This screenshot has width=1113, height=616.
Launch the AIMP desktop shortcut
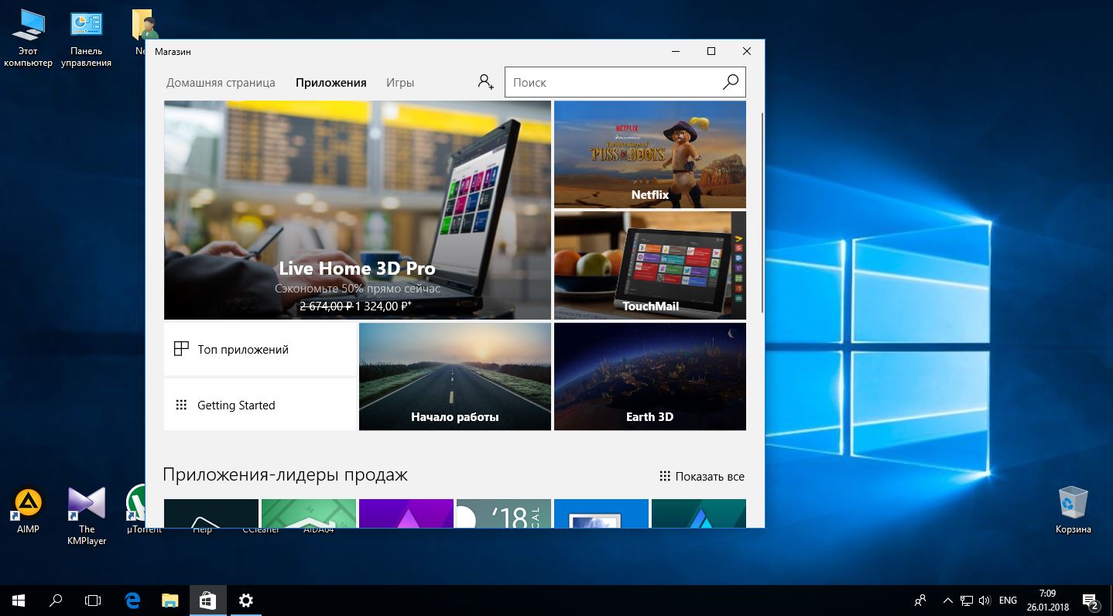tap(28, 510)
